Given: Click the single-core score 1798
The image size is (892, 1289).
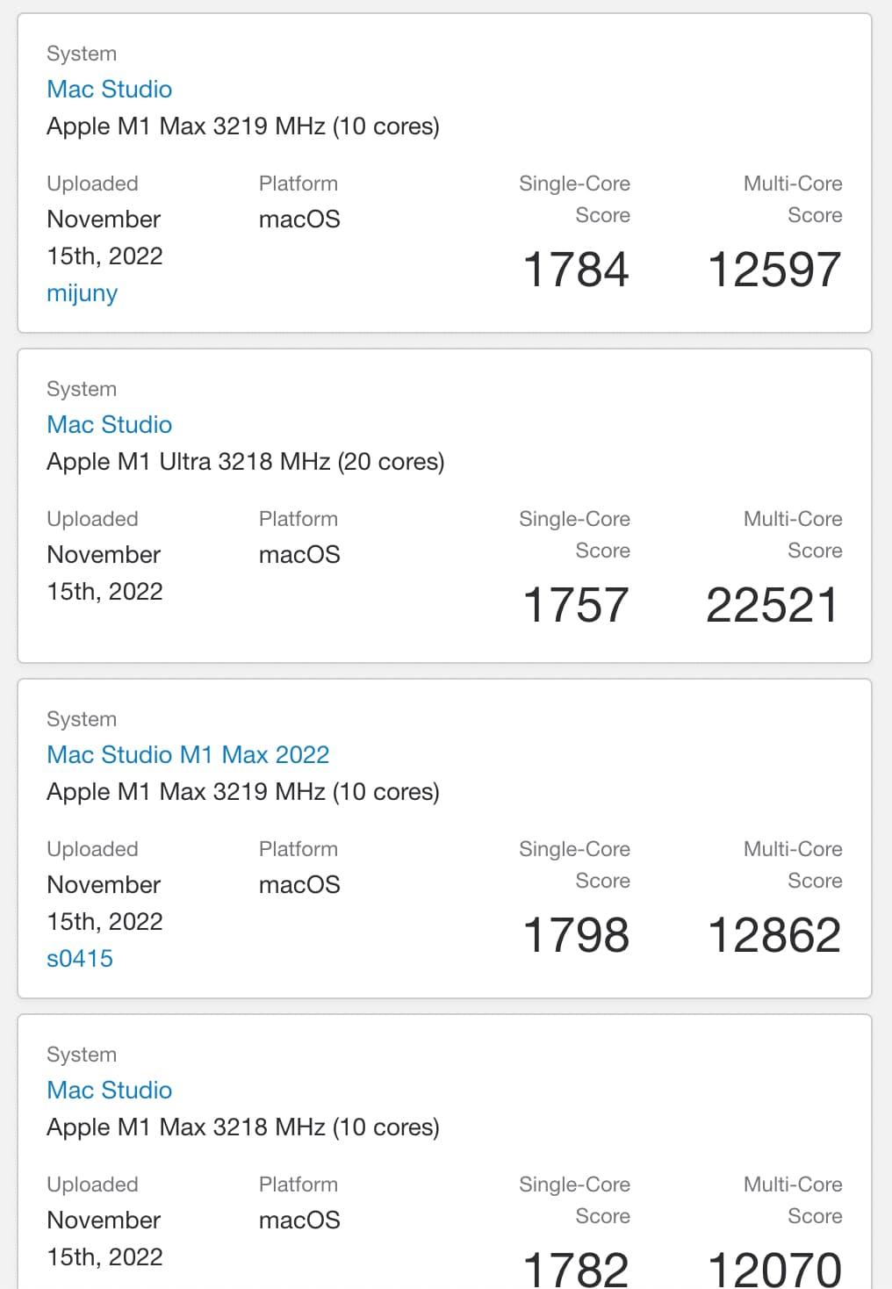Looking at the screenshot, I should click(x=576, y=934).
